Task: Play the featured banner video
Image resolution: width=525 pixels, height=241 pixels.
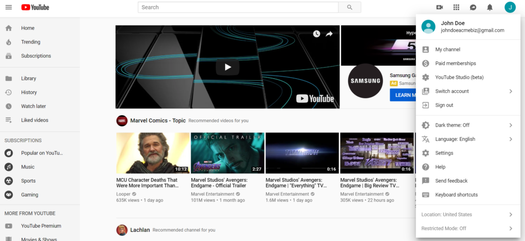Action: point(227,67)
